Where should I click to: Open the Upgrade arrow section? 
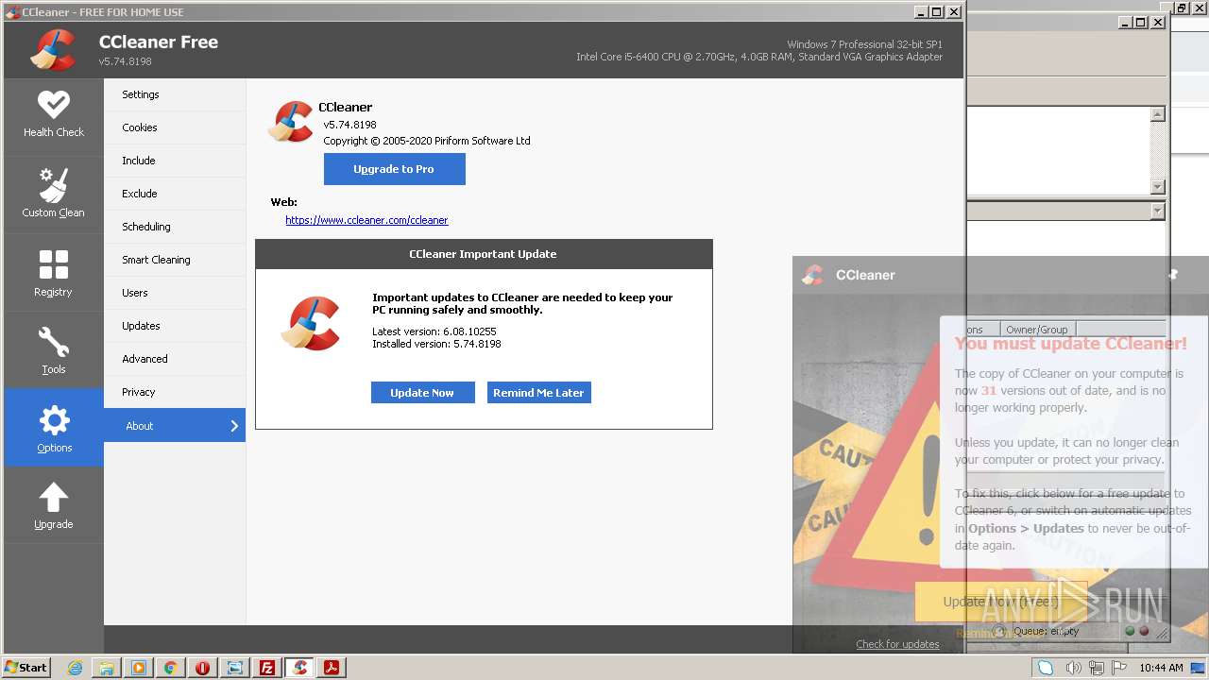pyautogui.click(x=54, y=505)
